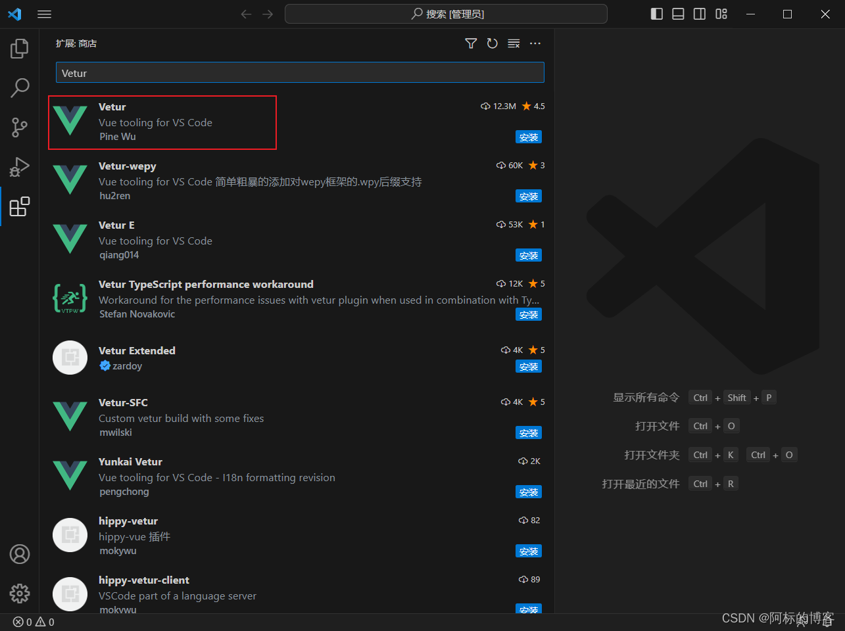
Task: Open the application hamburger menu
Action: pyautogui.click(x=44, y=14)
